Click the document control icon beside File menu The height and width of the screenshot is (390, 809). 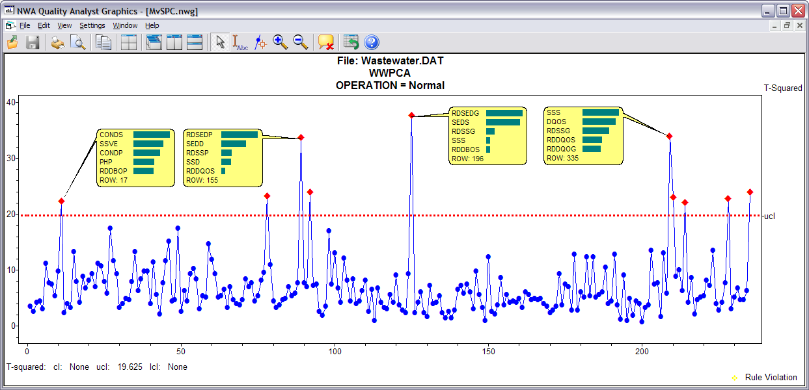(10, 25)
